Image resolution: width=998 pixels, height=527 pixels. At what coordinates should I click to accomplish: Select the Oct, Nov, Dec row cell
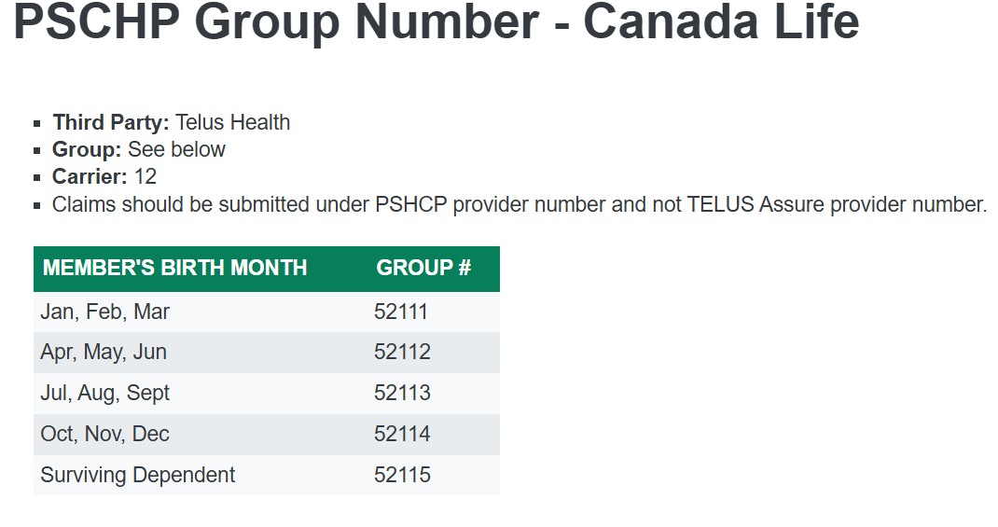105,435
